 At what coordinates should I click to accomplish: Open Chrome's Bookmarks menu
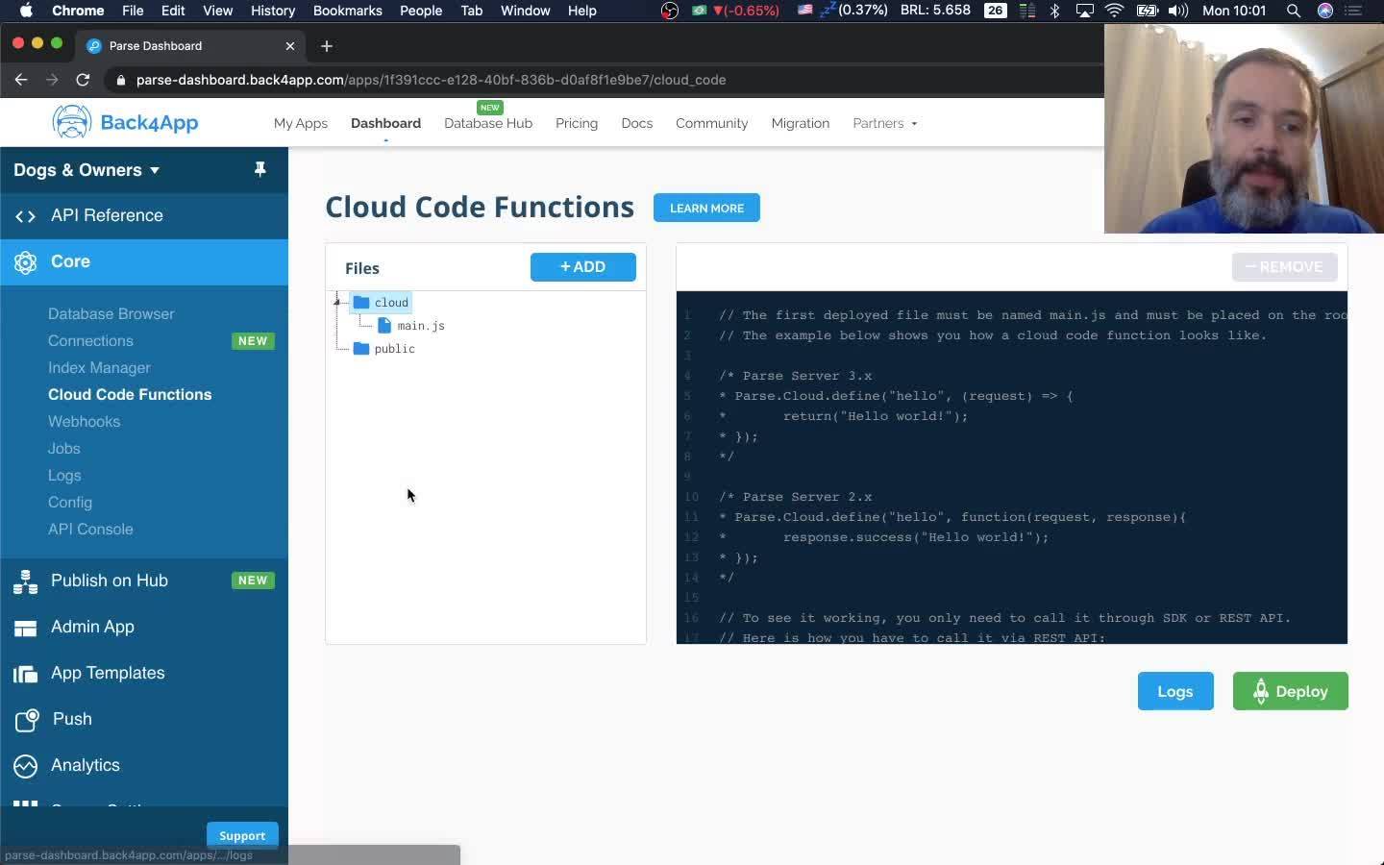(348, 11)
